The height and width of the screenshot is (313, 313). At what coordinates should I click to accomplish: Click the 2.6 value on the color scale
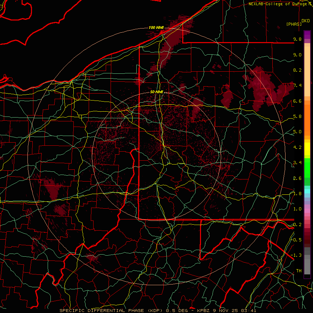297,178
